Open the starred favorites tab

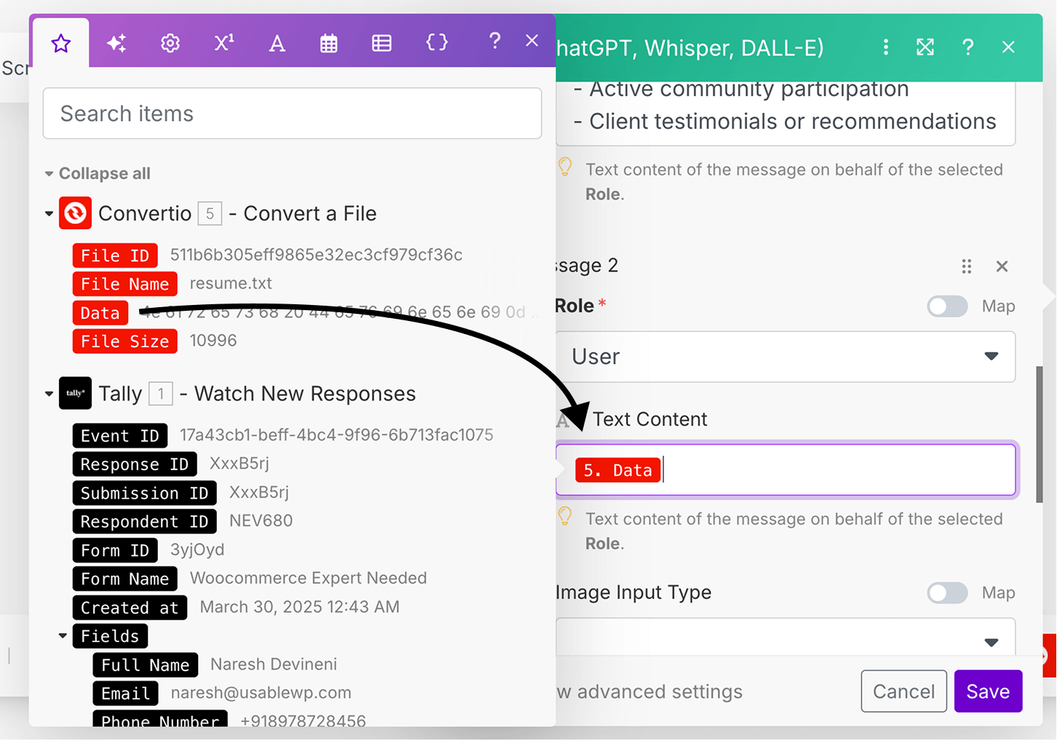[61, 44]
